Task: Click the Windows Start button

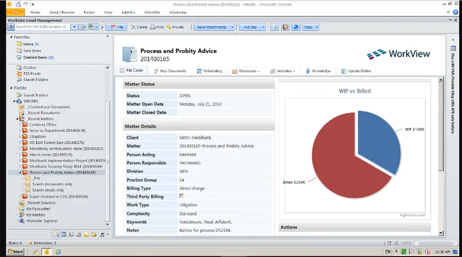Action: 16,252
